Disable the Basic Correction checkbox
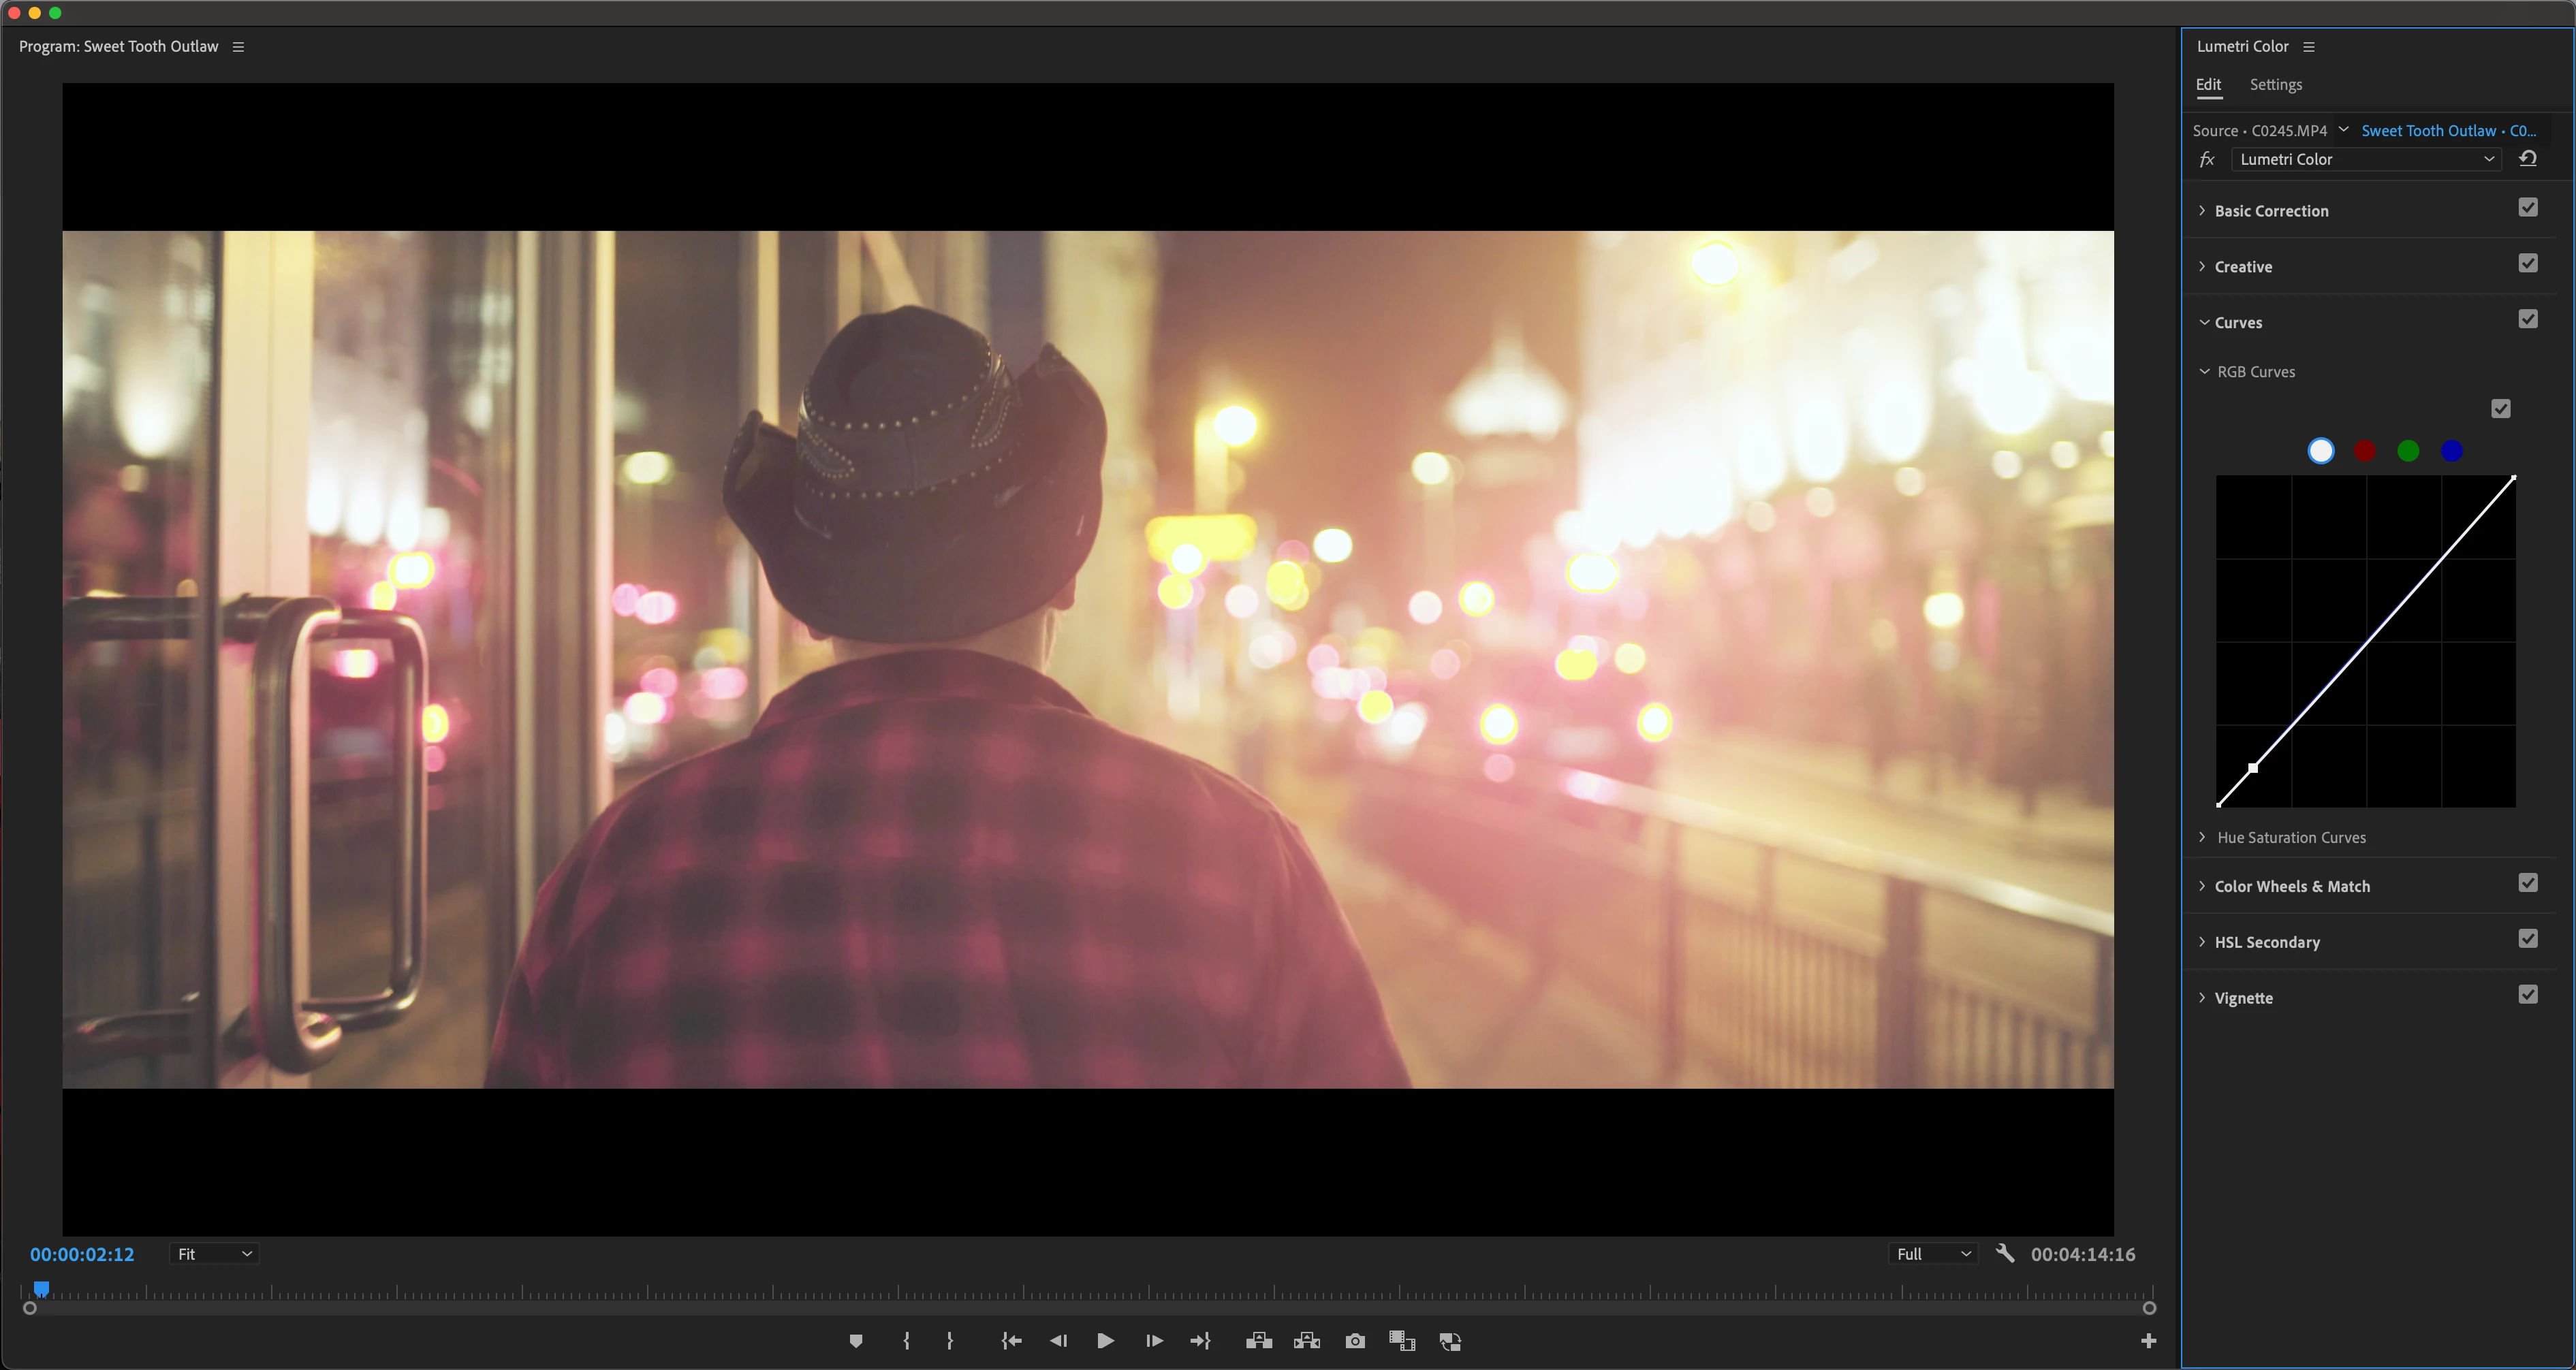This screenshot has width=2576, height=1370. [2527, 208]
